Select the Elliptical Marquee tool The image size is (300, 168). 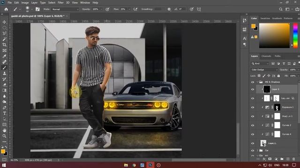[4, 28]
